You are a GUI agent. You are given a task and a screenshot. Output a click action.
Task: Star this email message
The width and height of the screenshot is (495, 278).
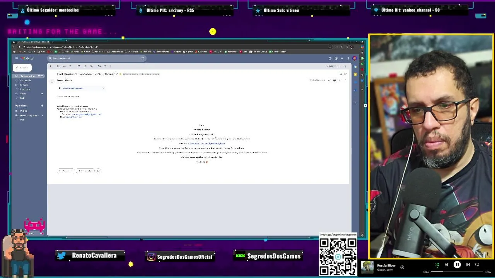(329, 80)
